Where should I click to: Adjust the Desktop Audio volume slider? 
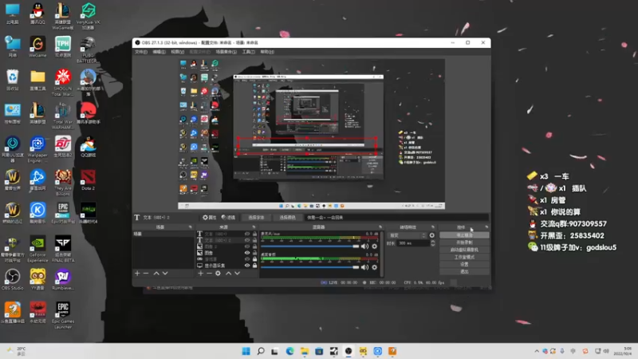(x=310, y=267)
